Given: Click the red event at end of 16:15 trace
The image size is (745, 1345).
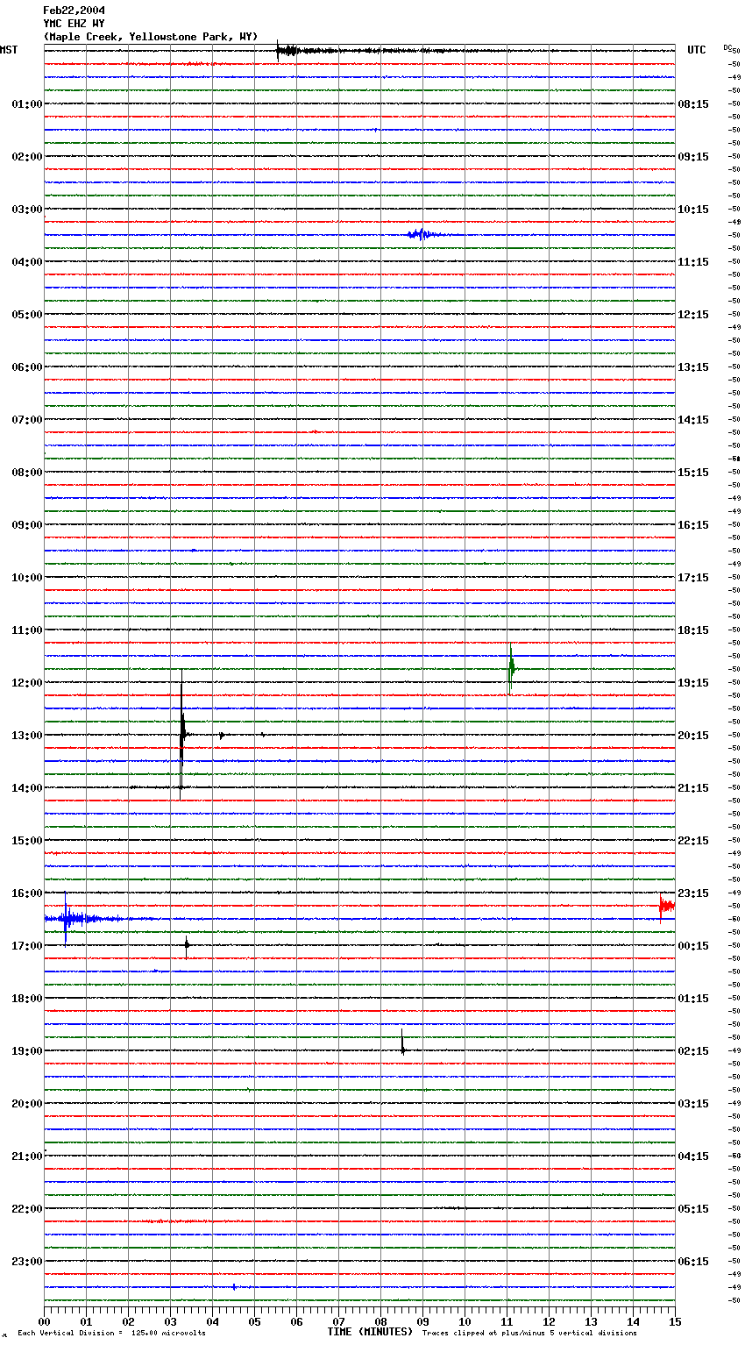Looking at the screenshot, I should tap(666, 906).
